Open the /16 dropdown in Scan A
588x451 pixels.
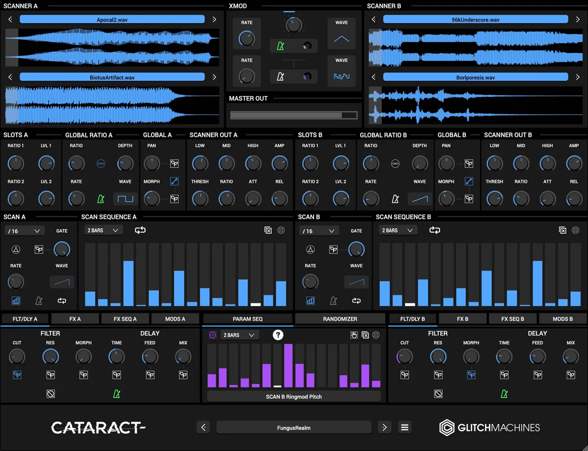pyautogui.click(x=24, y=231)
